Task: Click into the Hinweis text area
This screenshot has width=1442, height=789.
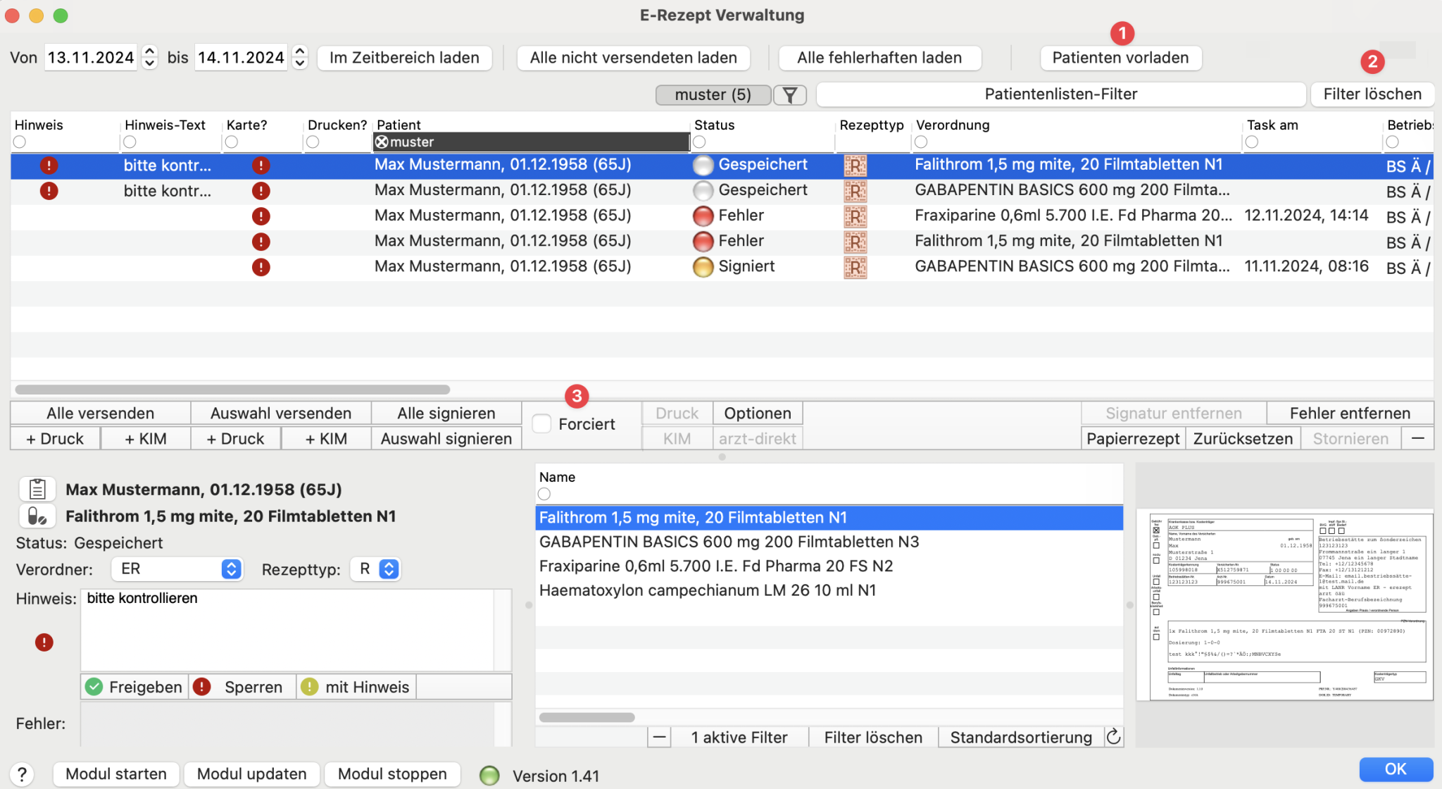Action: tap(289, 630)
